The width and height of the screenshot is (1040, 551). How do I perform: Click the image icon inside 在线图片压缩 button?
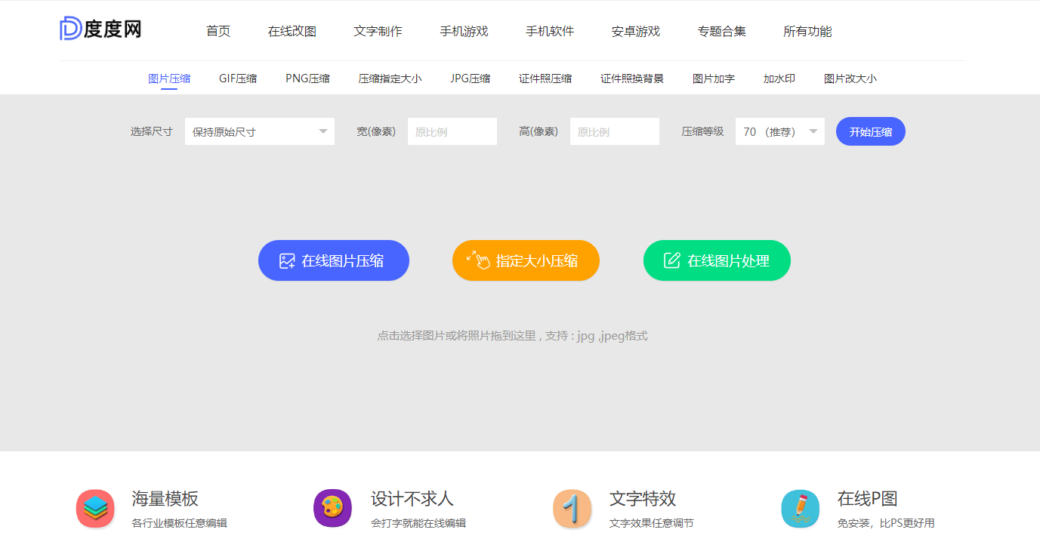tap(286, 260)
